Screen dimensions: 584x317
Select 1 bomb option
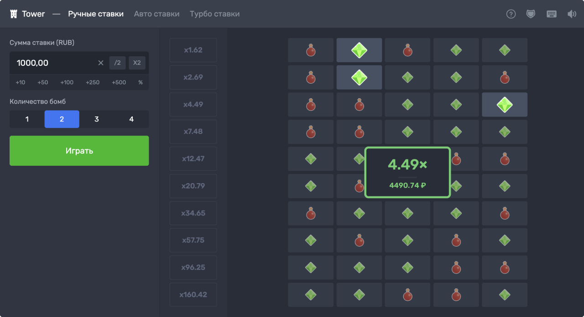tap(27, 119)
